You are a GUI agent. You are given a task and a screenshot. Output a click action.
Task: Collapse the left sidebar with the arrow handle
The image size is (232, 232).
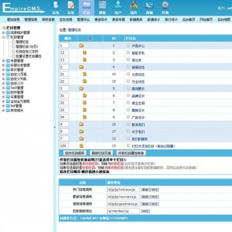pyautogui.click(x=54, y=128)
